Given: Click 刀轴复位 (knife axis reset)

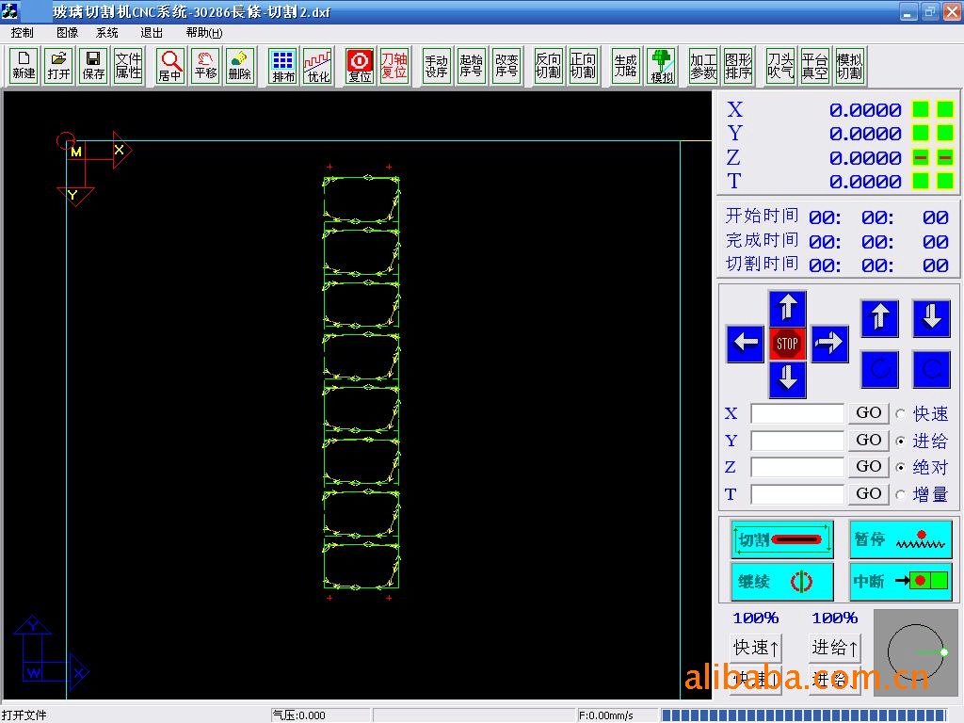Looking at the screenshot, I should tap(394, 65).
